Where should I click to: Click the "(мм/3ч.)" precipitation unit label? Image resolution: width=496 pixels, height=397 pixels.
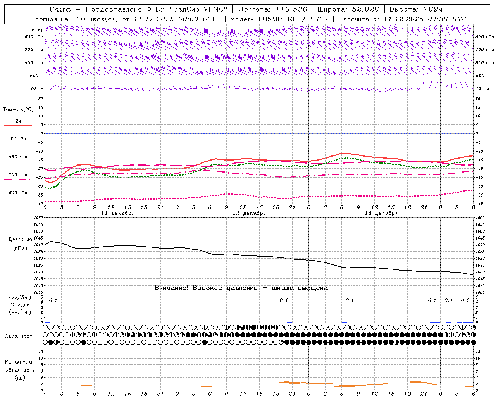[x=20, y=297]
